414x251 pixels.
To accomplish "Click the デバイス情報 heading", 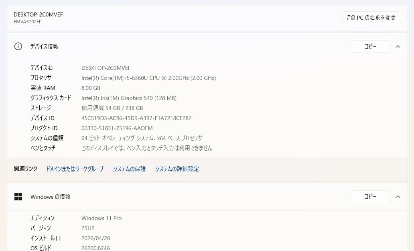I will click(x=45, y=47).
